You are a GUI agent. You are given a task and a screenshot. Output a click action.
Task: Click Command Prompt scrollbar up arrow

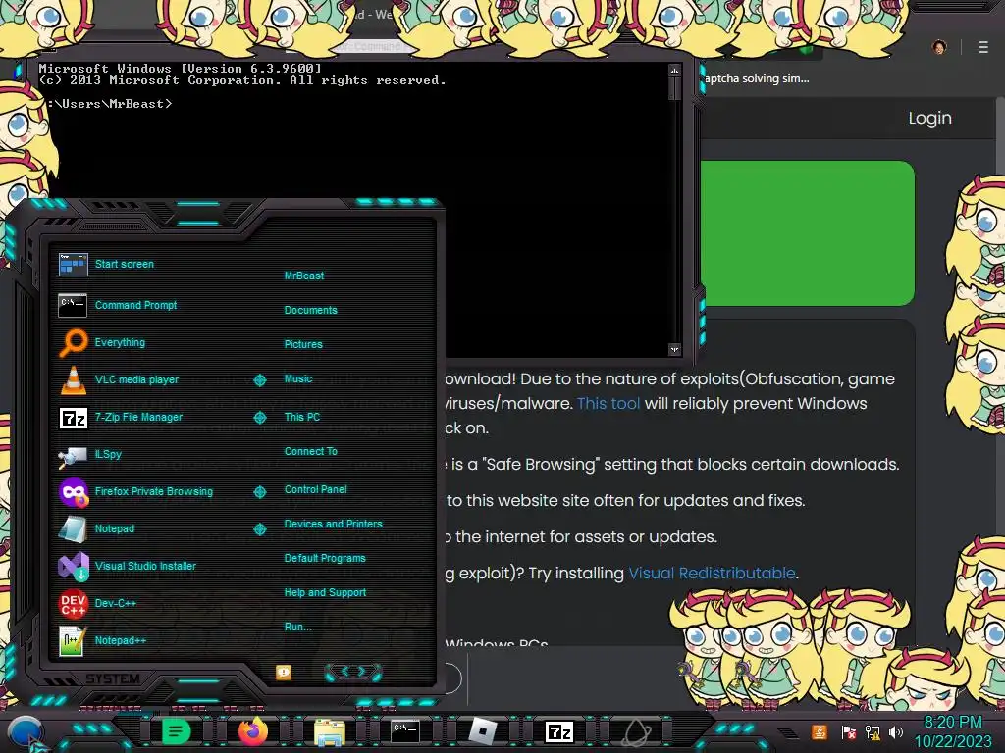click(674, 70)
